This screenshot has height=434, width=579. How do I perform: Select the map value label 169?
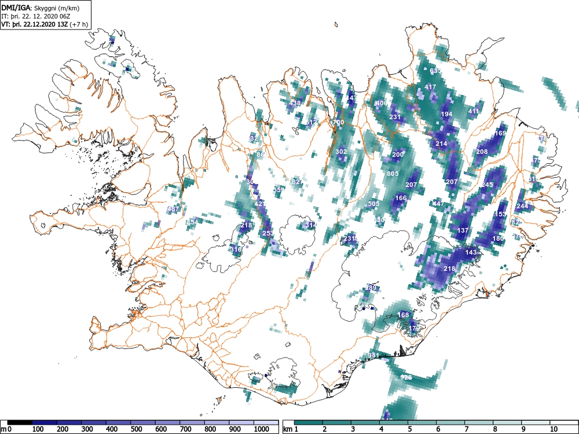pyautogui.click(x=500, y=133)
